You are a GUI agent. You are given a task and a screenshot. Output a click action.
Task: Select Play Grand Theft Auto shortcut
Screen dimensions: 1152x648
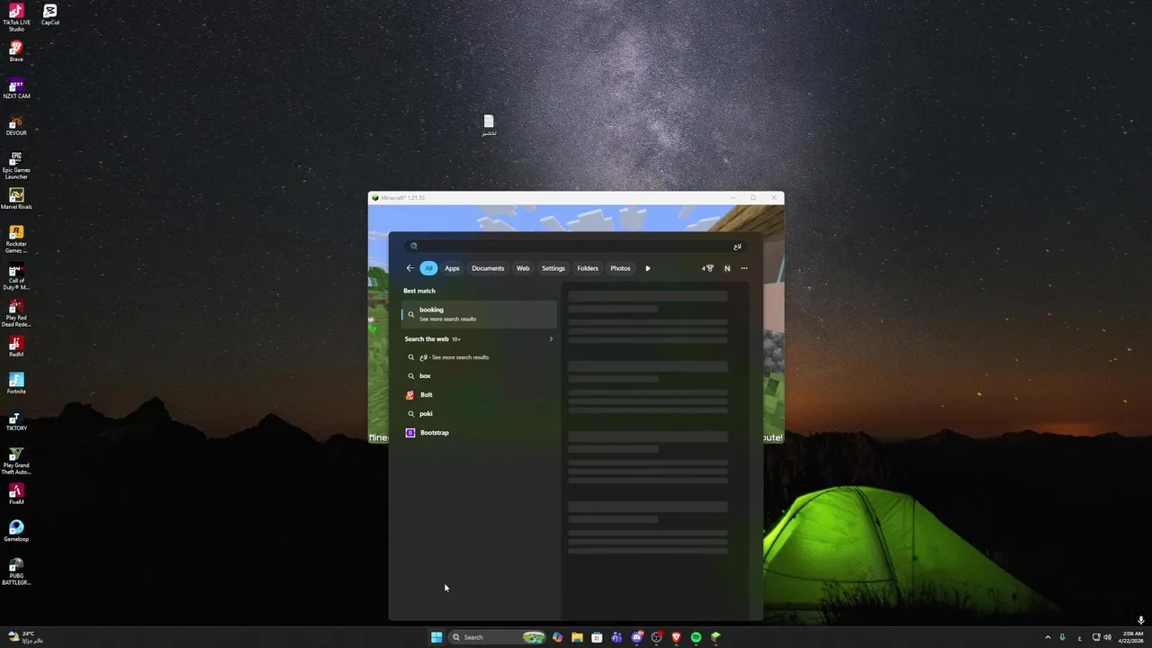click(x=16, y=461)
